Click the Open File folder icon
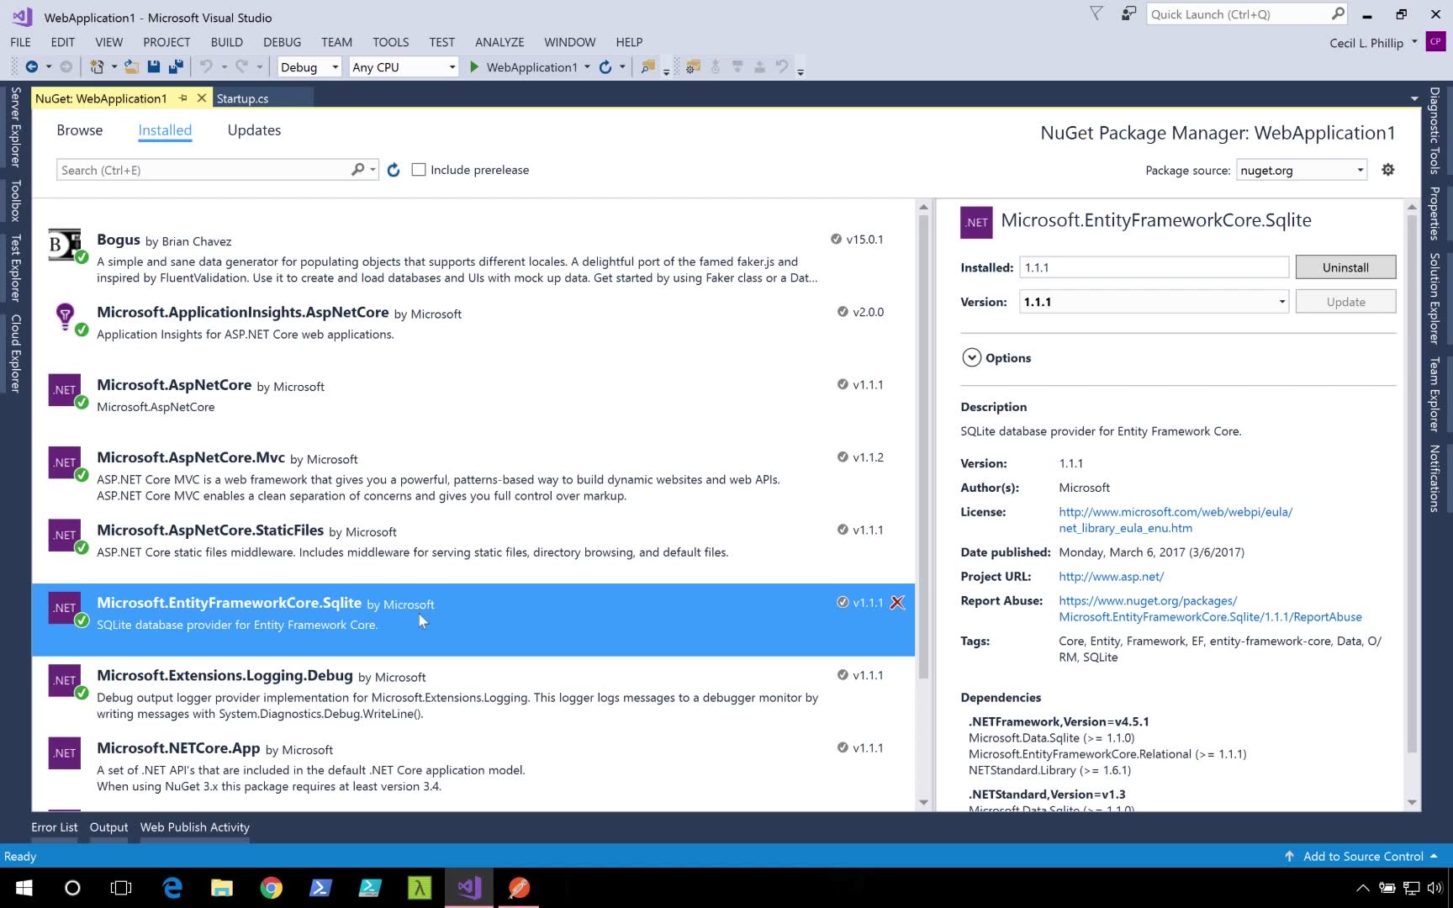1453x908 pixels. pos(131,67)
